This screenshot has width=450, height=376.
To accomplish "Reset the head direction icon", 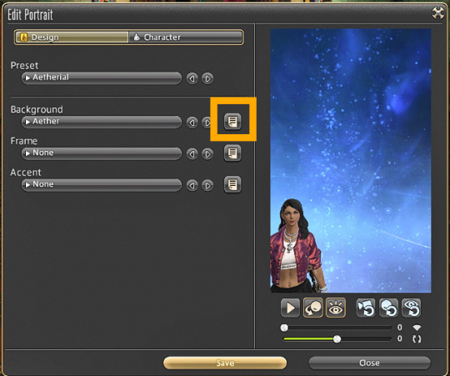I will click(x=388, y=308).
